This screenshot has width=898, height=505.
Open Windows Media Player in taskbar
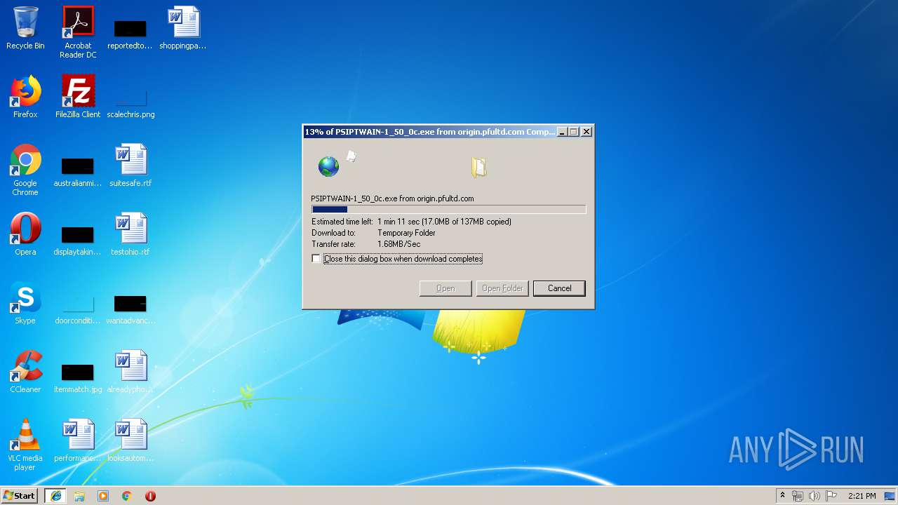[103, 496]
